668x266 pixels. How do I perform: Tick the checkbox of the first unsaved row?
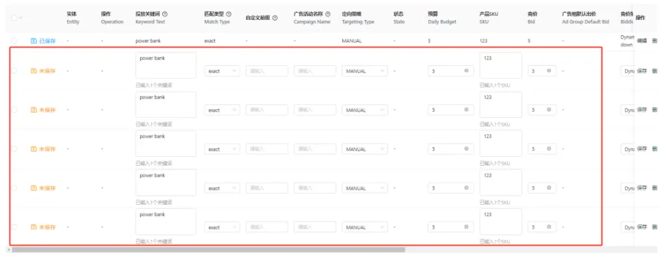pos(14,70)
